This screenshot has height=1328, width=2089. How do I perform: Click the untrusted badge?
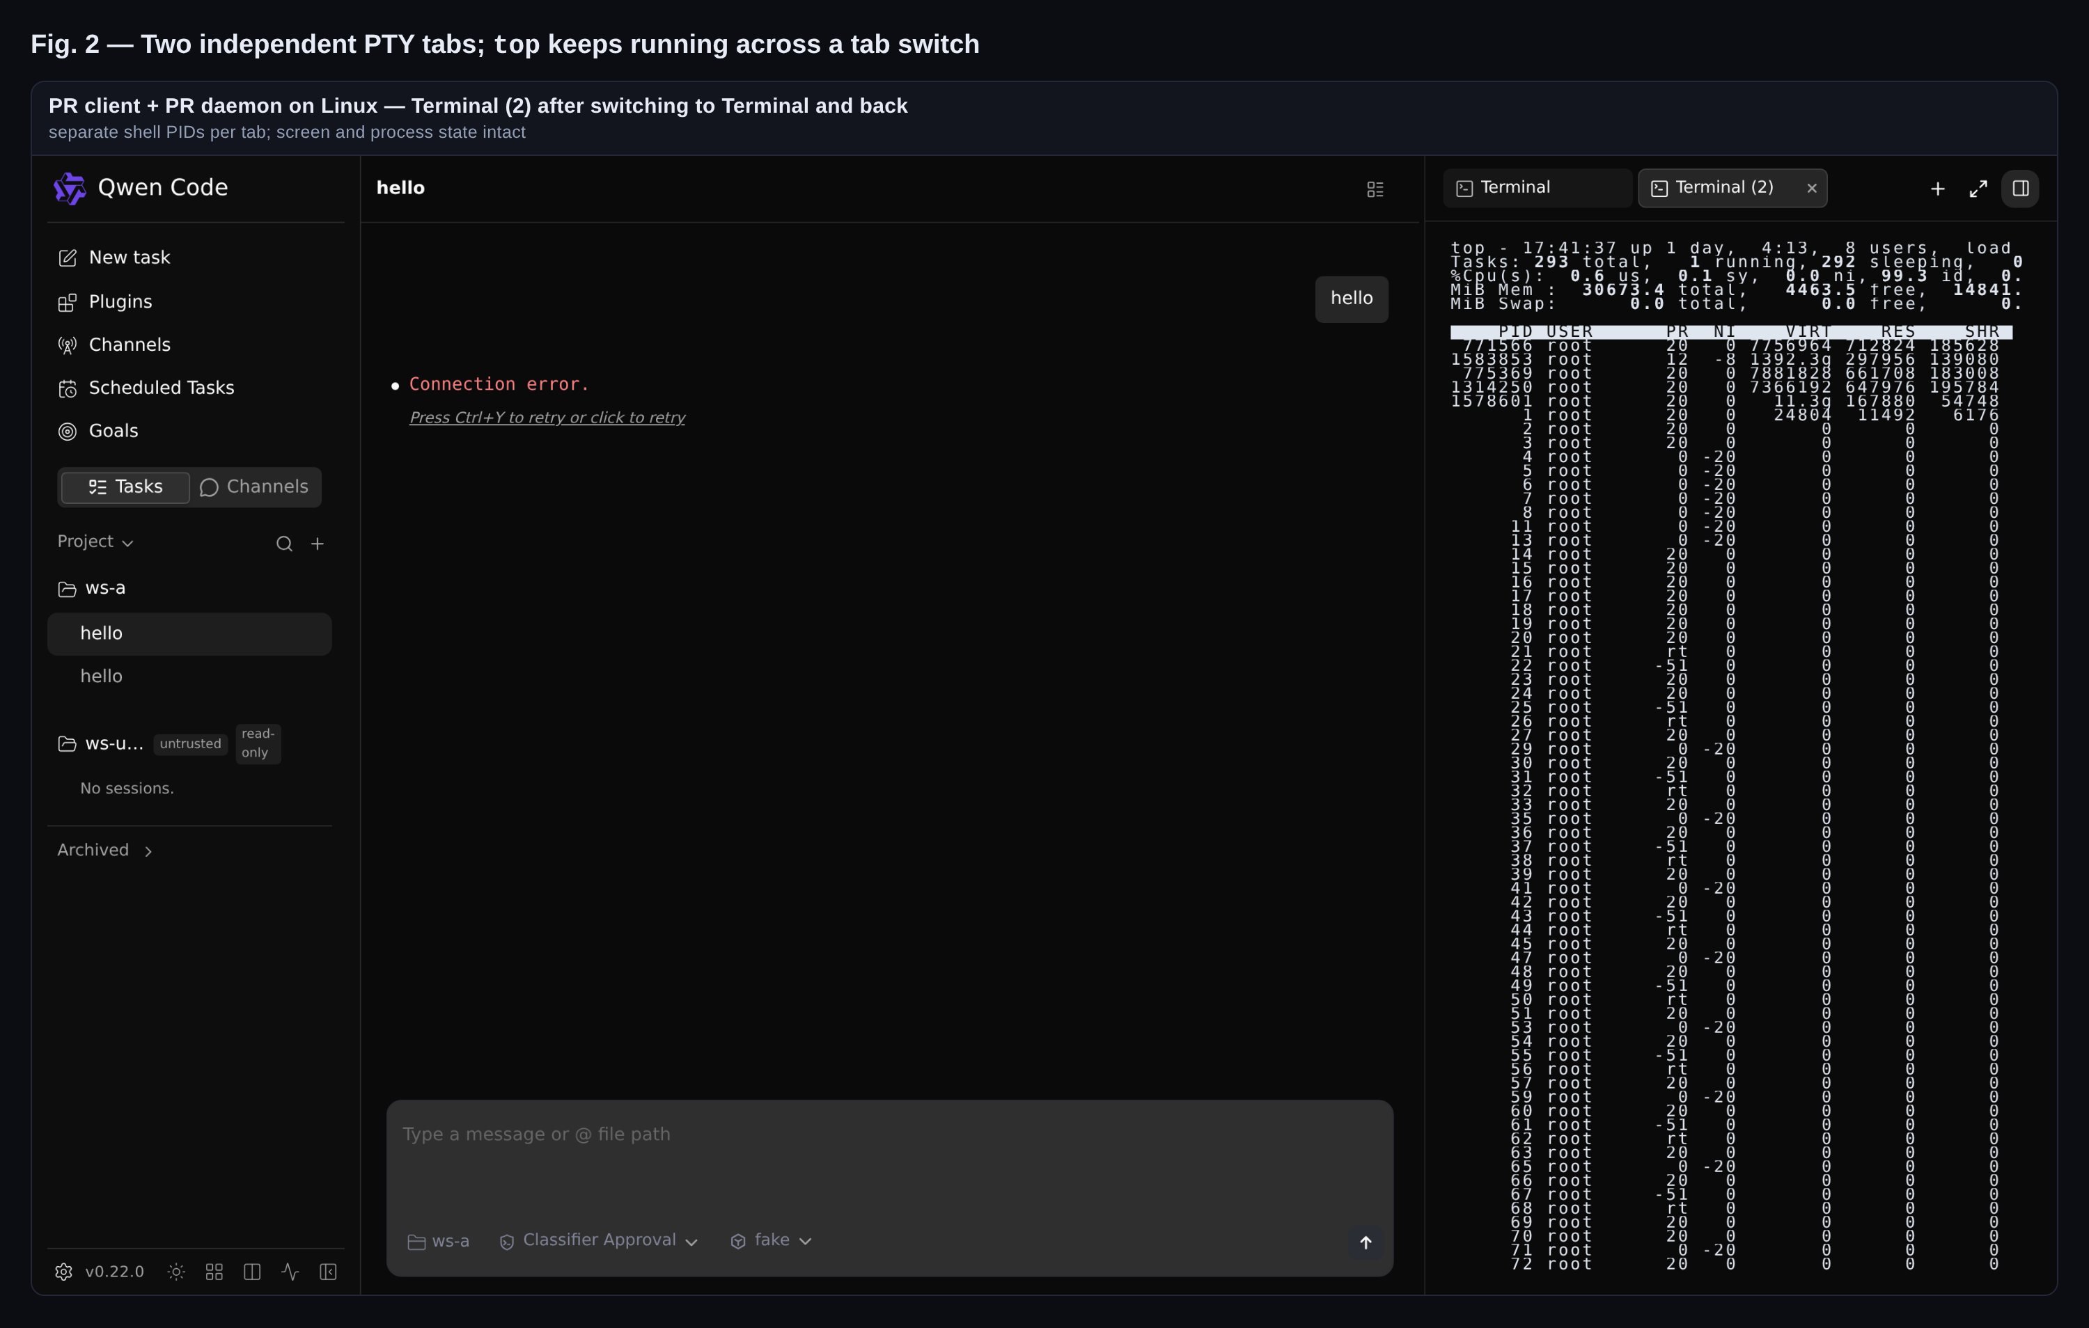coord(191,744)
